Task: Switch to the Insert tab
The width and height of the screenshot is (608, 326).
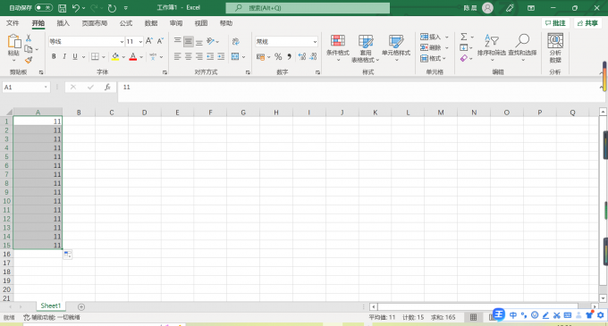Action: pos(63,23)
